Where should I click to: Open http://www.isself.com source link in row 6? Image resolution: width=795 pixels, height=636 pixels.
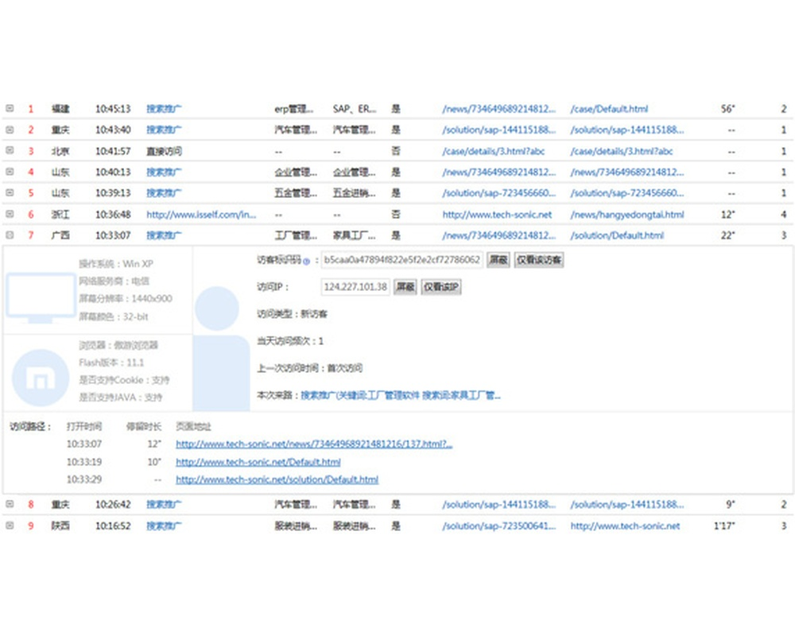(201, 215)
